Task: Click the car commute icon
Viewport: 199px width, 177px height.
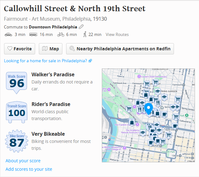Action: pyautogui.click(x=8, y=35)
